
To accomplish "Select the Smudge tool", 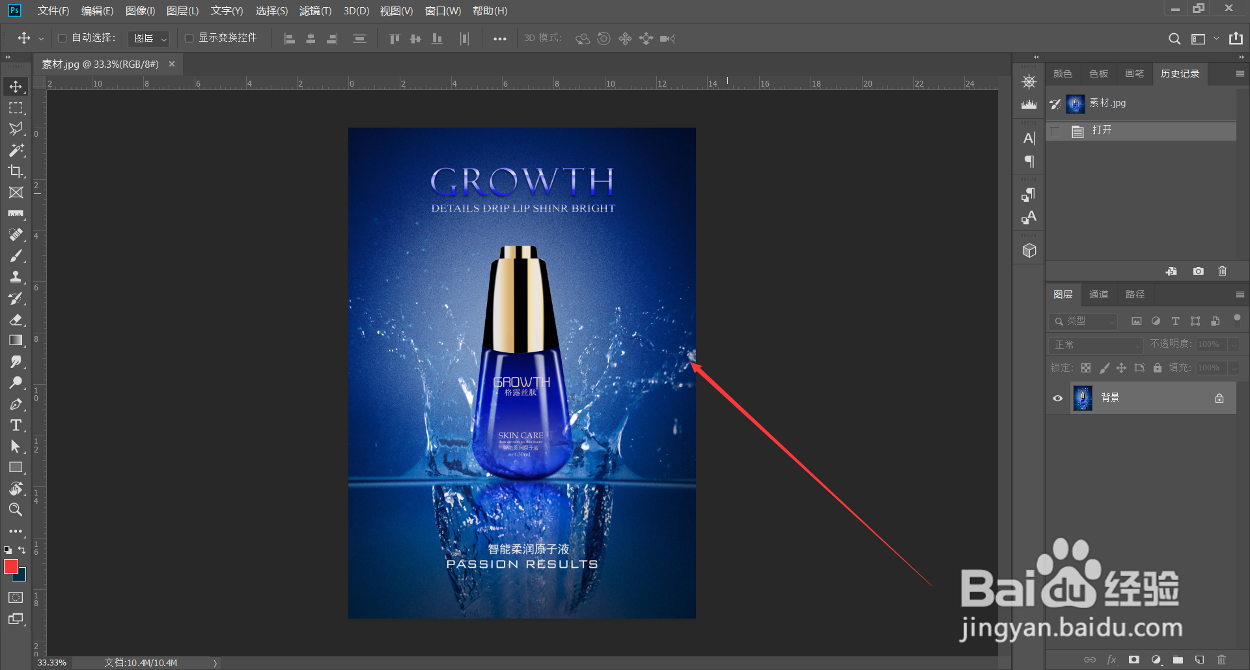I will pos(16,362).
